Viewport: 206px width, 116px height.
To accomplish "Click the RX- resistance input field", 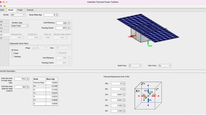I will (117, 89).
